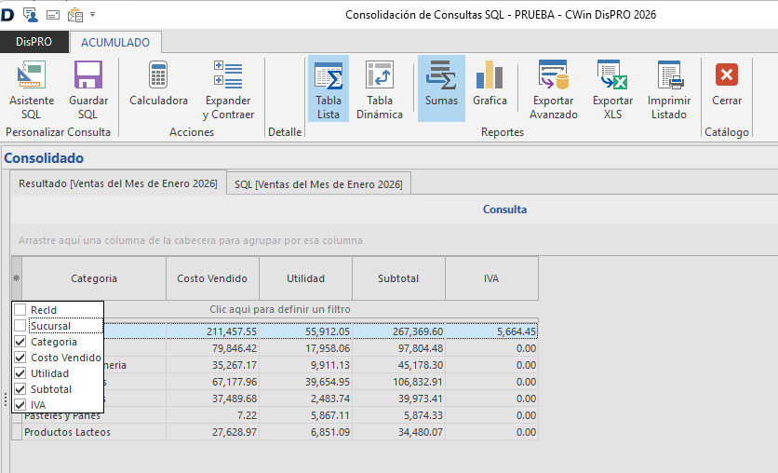The width and height of the screenshot is (778, 473).
Task: Check the Sucursal column checkbox
Action: point(20,326)
